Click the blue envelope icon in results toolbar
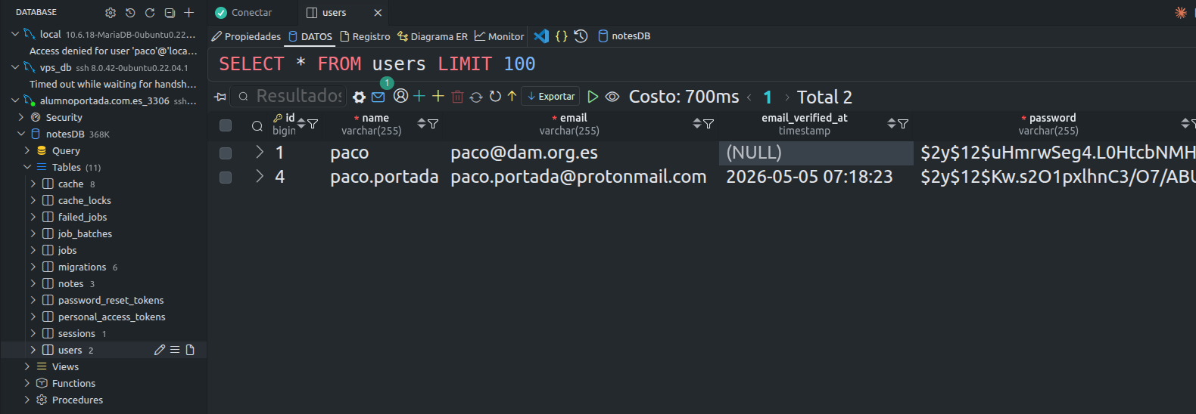Screen dimensions: 1196x414 point(378,97)
